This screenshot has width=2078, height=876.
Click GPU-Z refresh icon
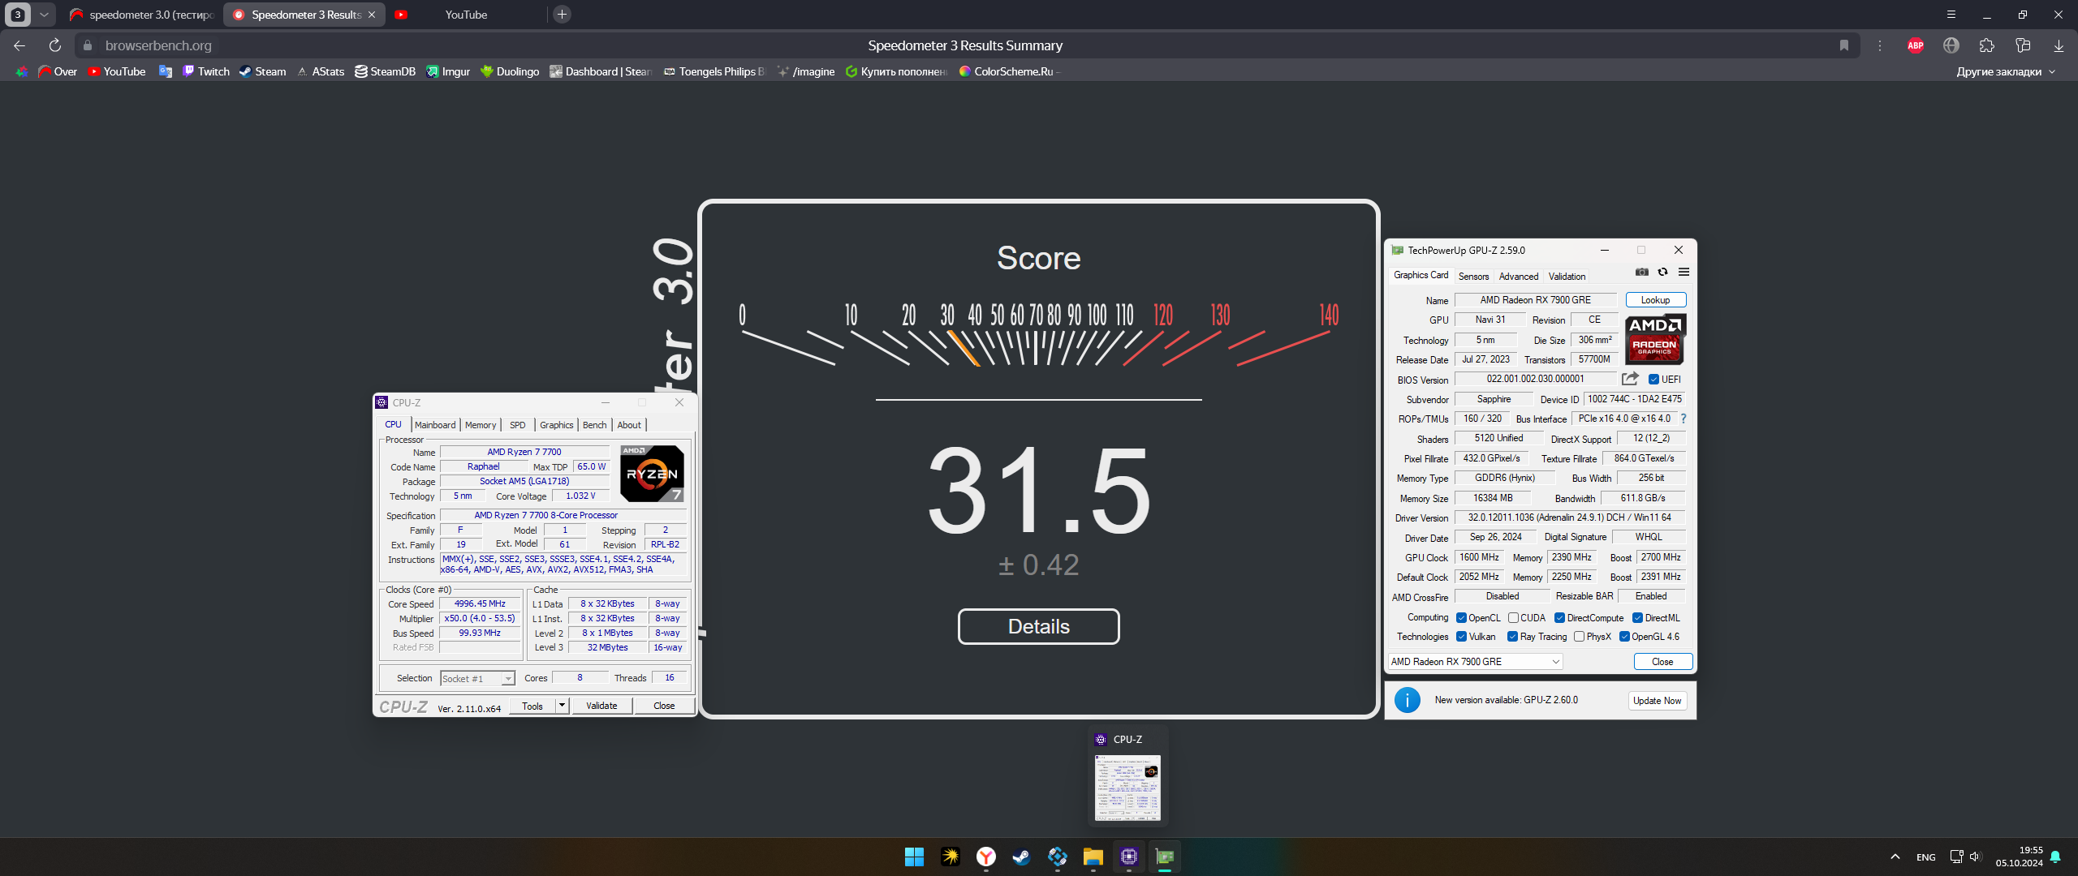point(1662,273)
